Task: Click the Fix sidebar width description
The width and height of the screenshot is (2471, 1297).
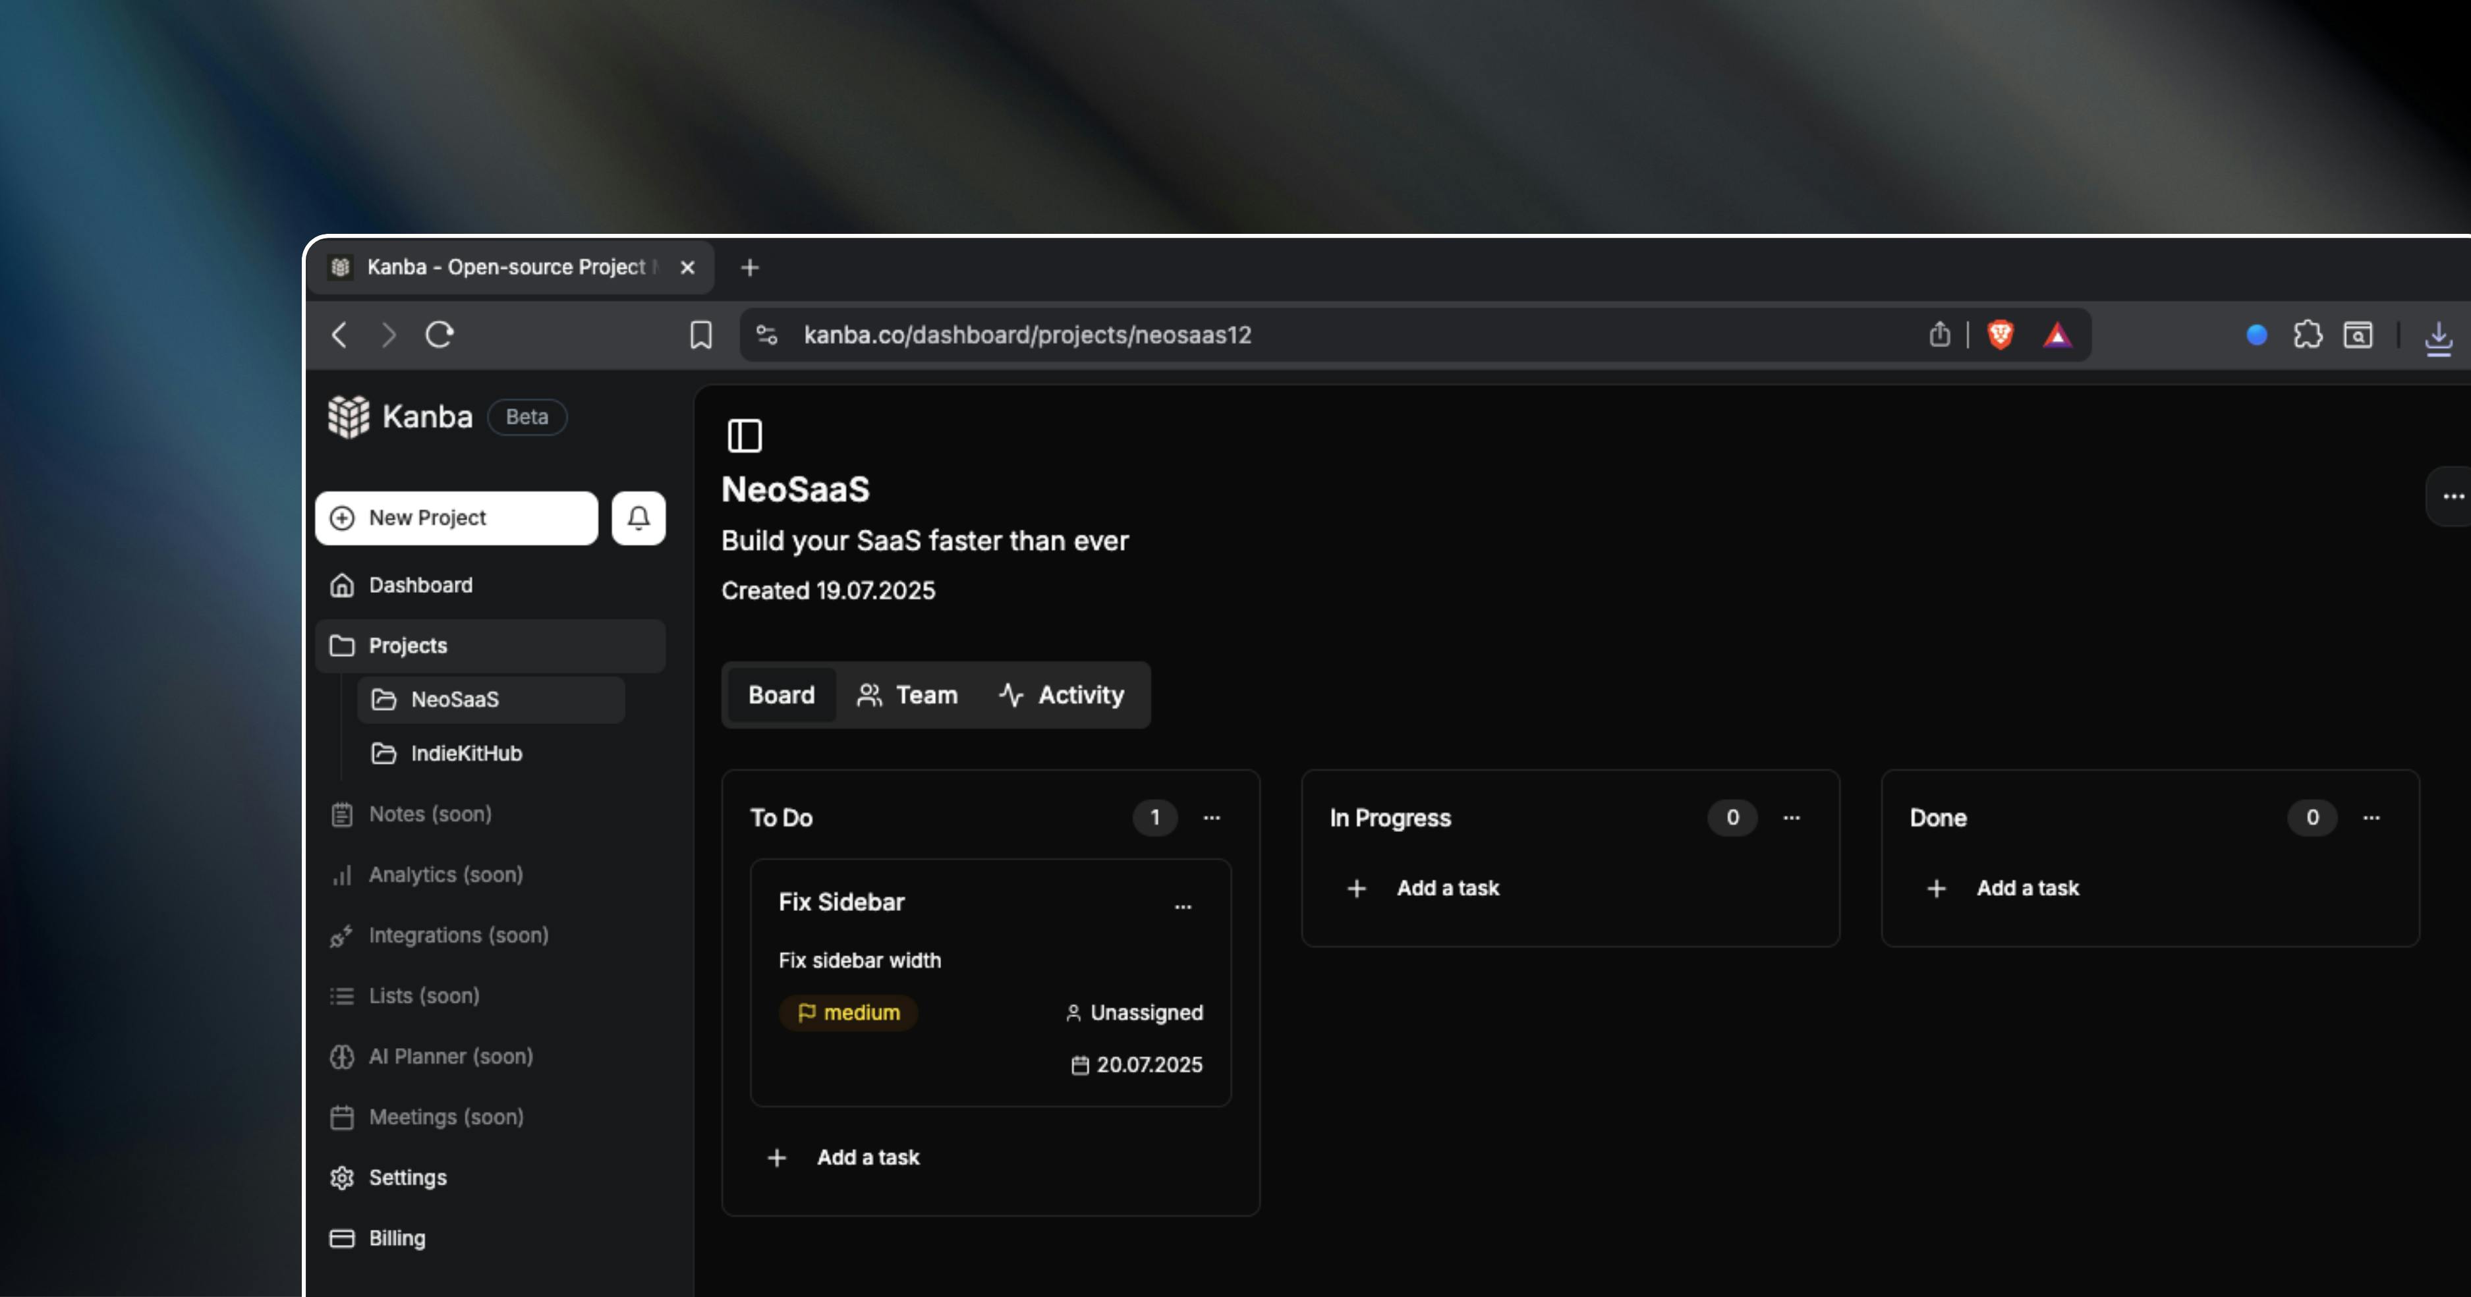Action: pos(859,960)
